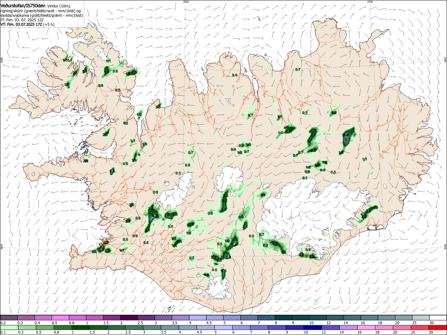The image size is (447, 335).
Task: Click the Veðurstofan/IS750dev title text
Action: tap(23, 6)
